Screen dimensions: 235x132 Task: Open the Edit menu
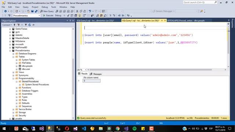click(x=10, y=7)
